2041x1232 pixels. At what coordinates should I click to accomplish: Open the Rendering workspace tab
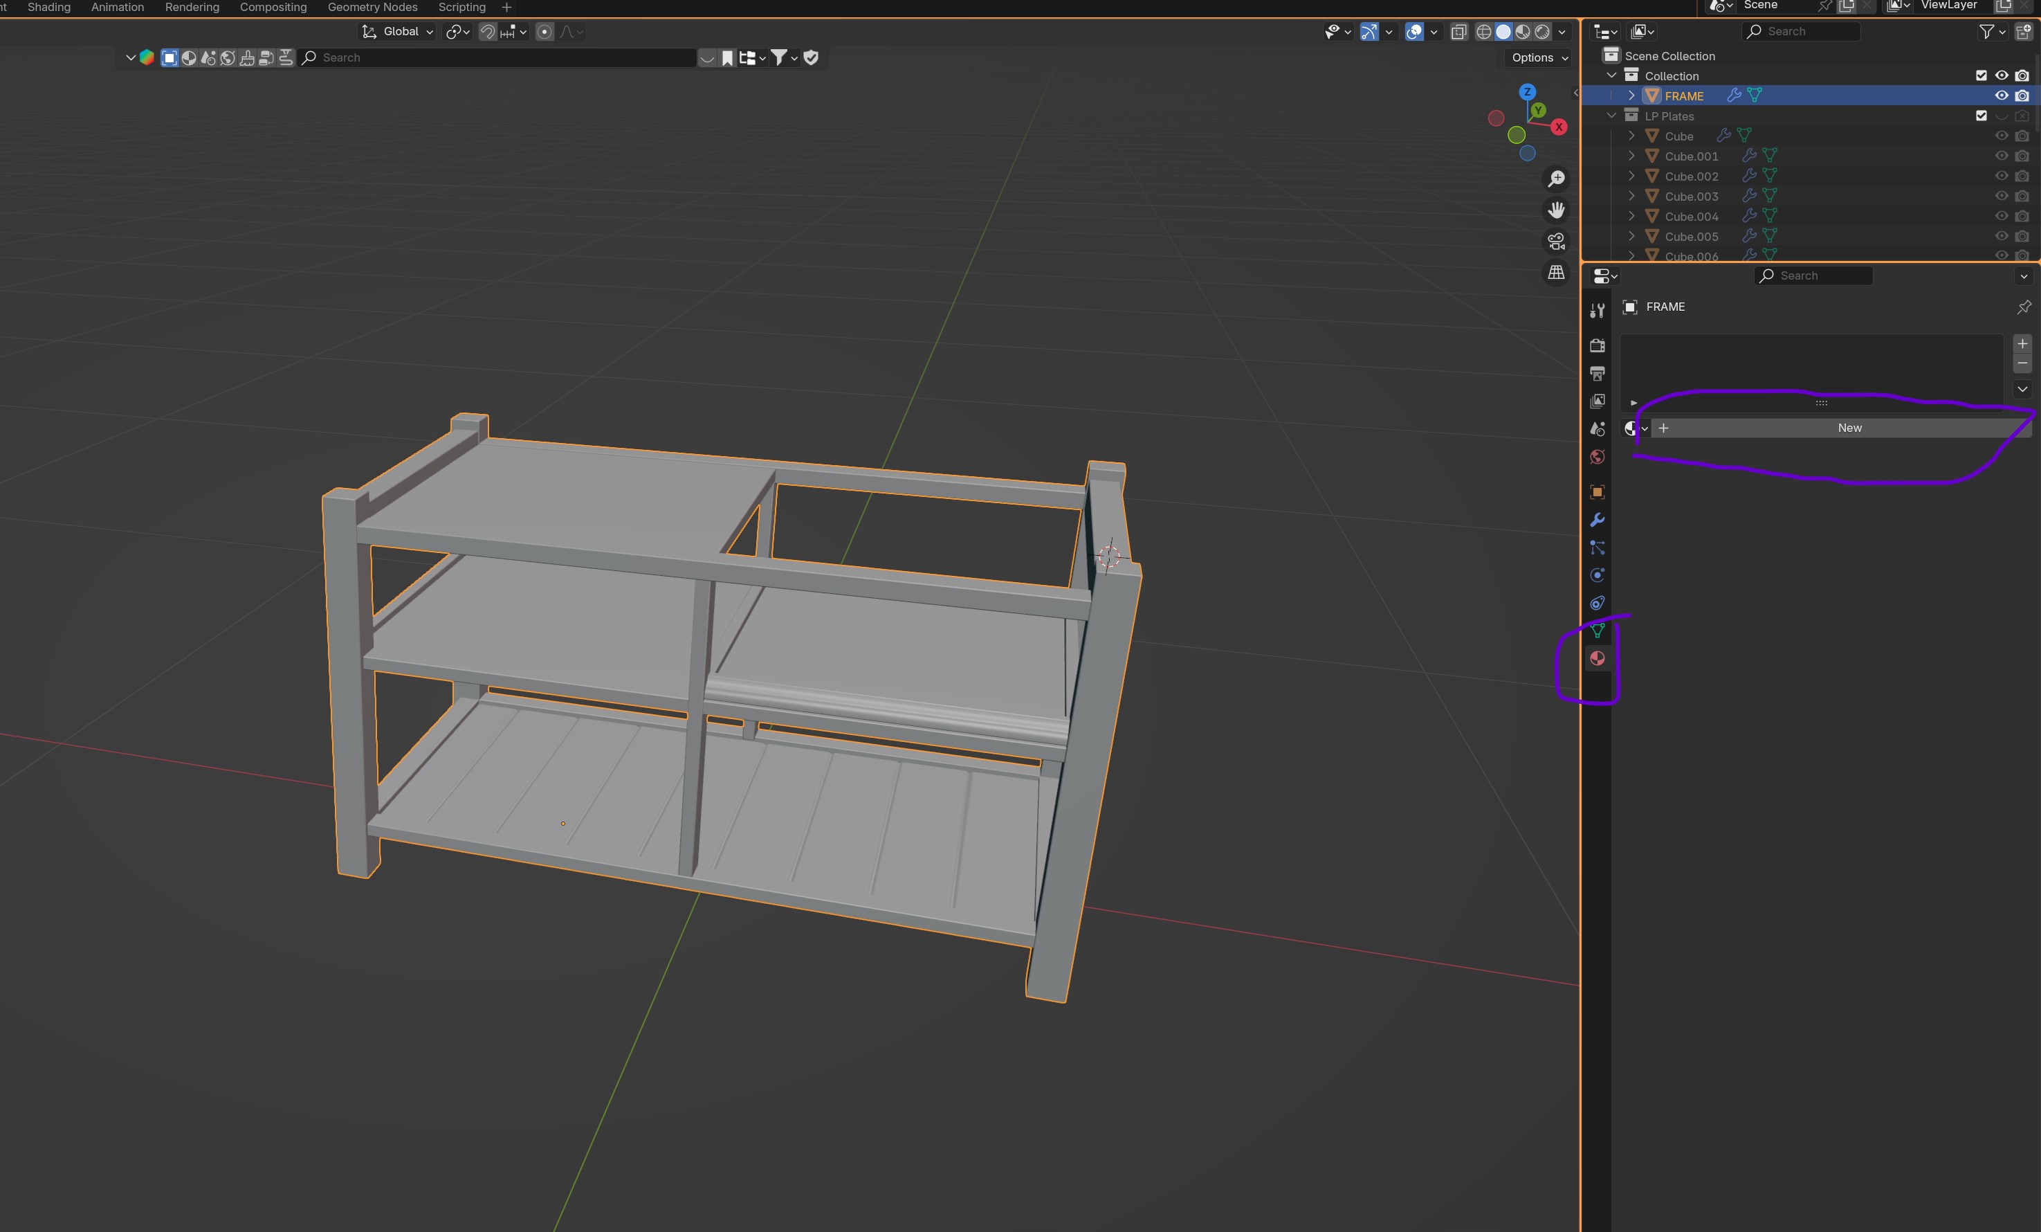192,7
